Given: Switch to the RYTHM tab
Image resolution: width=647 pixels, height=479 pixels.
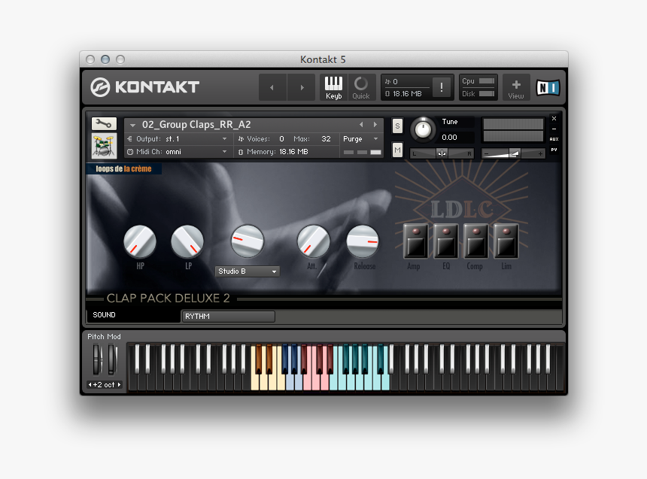Looking at the screenshot, I should (228, 316).
